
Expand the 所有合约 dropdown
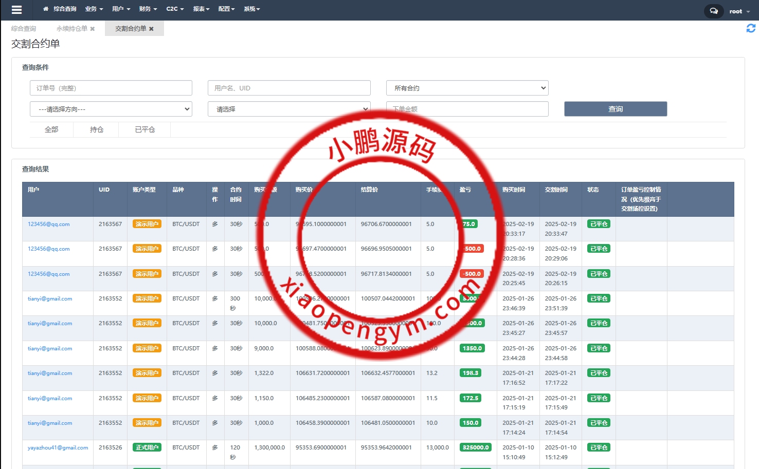(467, 88)
